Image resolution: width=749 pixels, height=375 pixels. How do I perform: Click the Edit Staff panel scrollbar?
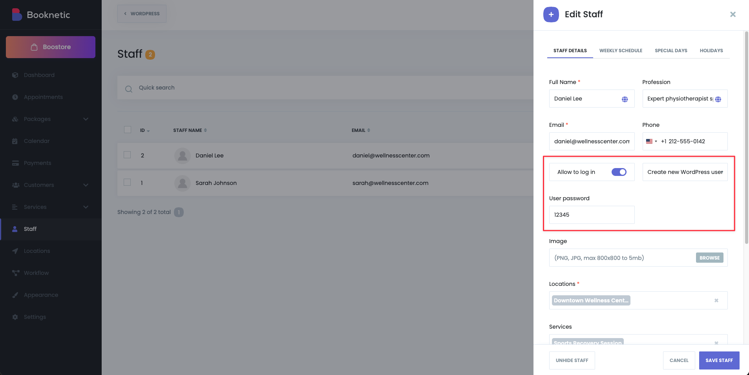(746, 137)
